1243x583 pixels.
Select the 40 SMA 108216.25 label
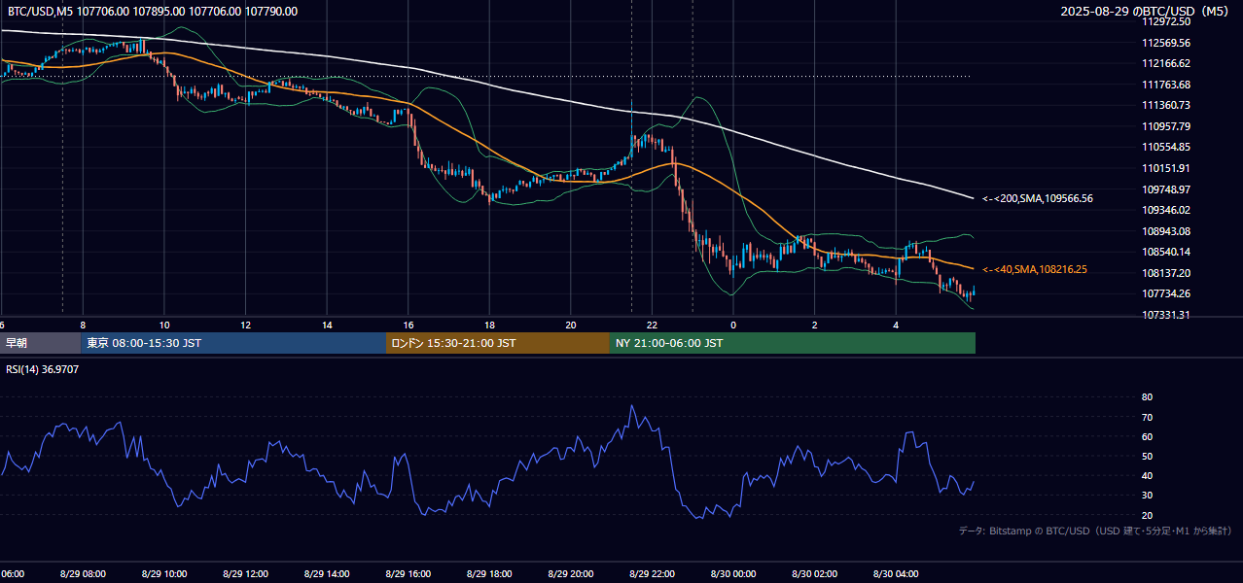point(1035,269)
